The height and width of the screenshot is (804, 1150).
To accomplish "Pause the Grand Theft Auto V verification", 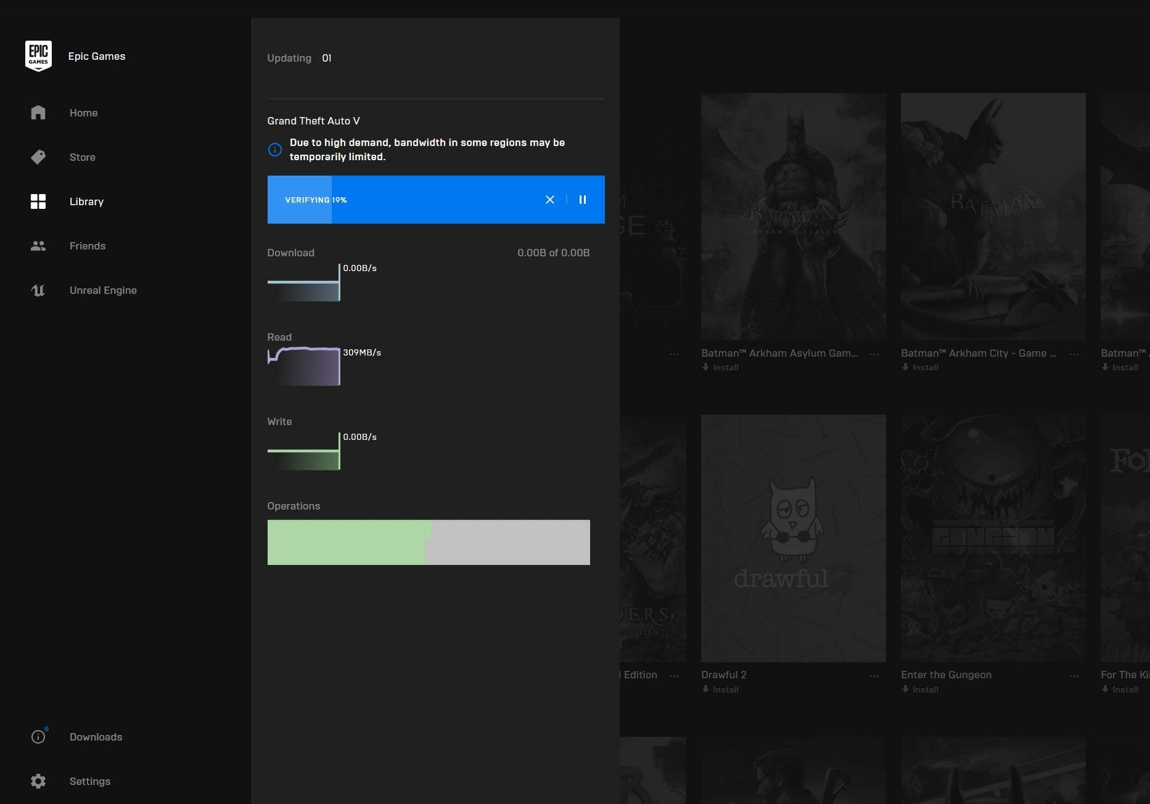I will click(583, 200).
